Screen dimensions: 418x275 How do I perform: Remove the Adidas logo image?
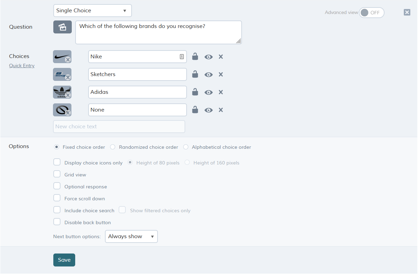coord(68,95)
